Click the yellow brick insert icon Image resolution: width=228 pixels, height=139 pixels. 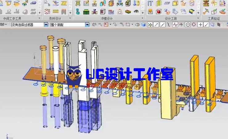click(x=128, y=12)
